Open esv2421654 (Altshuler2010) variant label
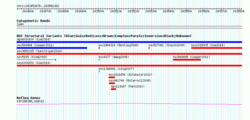Screen dimensions: 250x120 (x=130, y=75)
